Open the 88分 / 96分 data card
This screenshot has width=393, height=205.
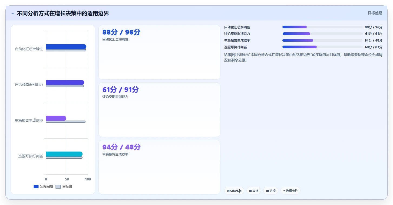pos(159,52)
